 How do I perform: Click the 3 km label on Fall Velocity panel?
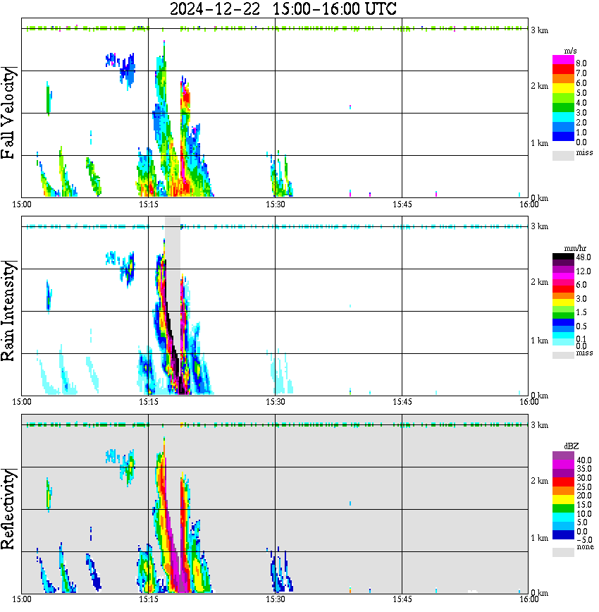539,30
